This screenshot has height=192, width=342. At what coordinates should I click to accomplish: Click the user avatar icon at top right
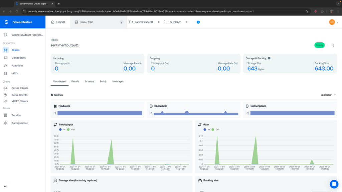click(x=332, y=22)
